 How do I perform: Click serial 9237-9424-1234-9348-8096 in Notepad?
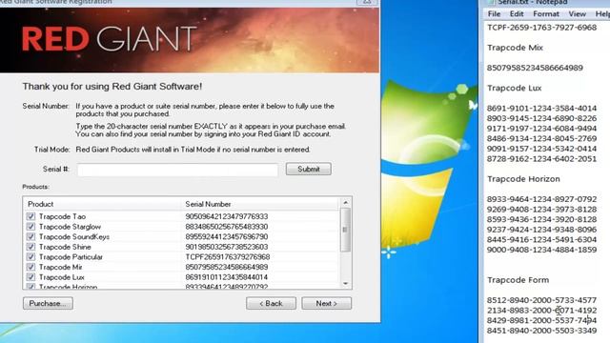coord(541,230)
